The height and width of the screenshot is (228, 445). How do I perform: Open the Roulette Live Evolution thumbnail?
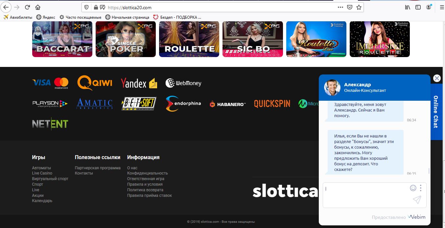(316, 39)
